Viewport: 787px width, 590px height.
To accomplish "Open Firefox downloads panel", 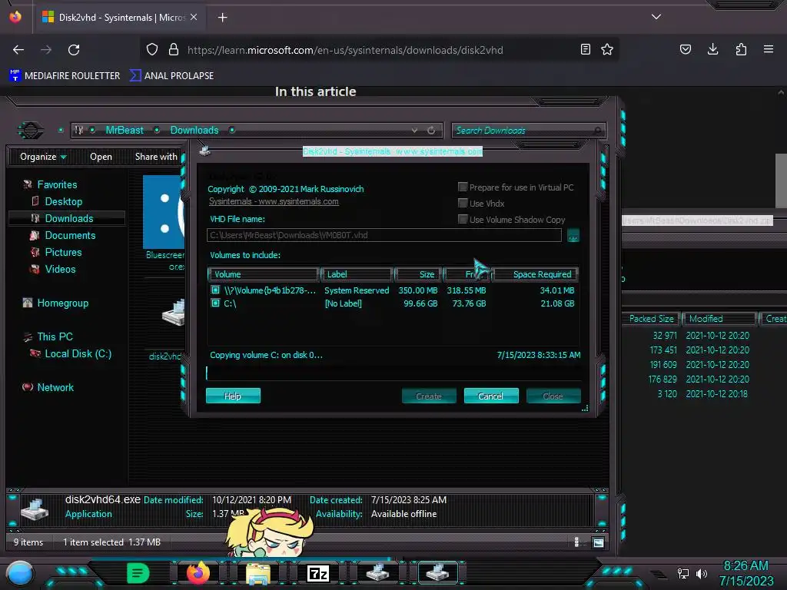I will click(712, 49).
